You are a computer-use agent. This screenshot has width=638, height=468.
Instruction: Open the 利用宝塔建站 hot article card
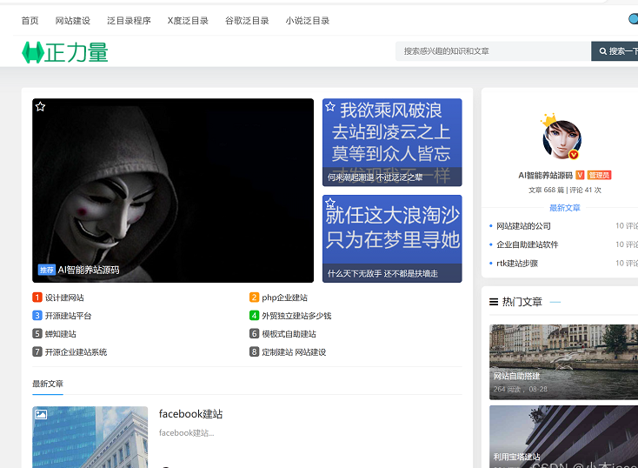click(563, 437)
